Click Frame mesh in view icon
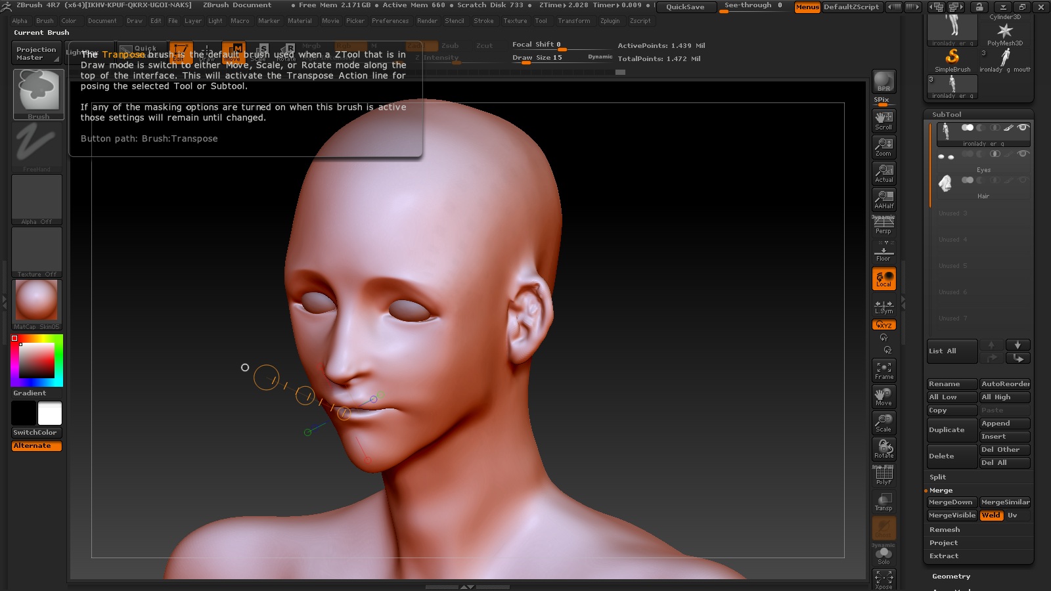 [883, 370]
